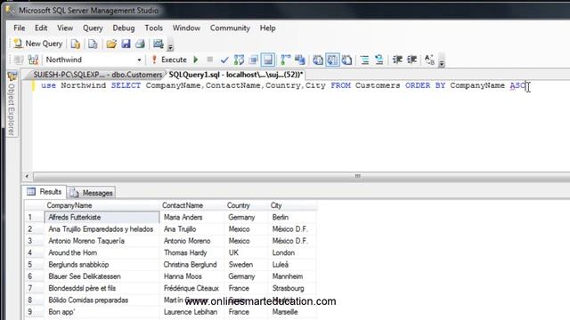This screenshot has height=320, width=570.
Task: Open the Tools menu
Action: coord(154,28)
